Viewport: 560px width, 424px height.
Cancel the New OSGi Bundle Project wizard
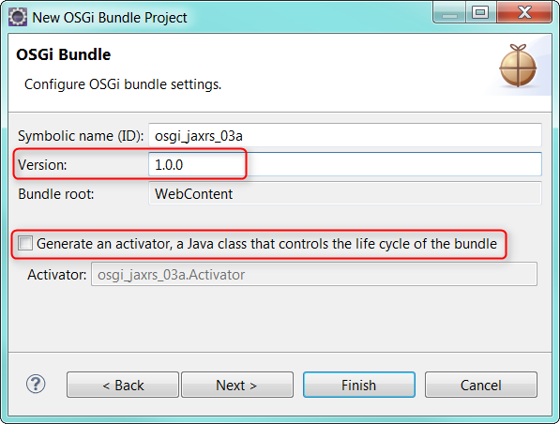pyautogui.click(x=481, y=385)
